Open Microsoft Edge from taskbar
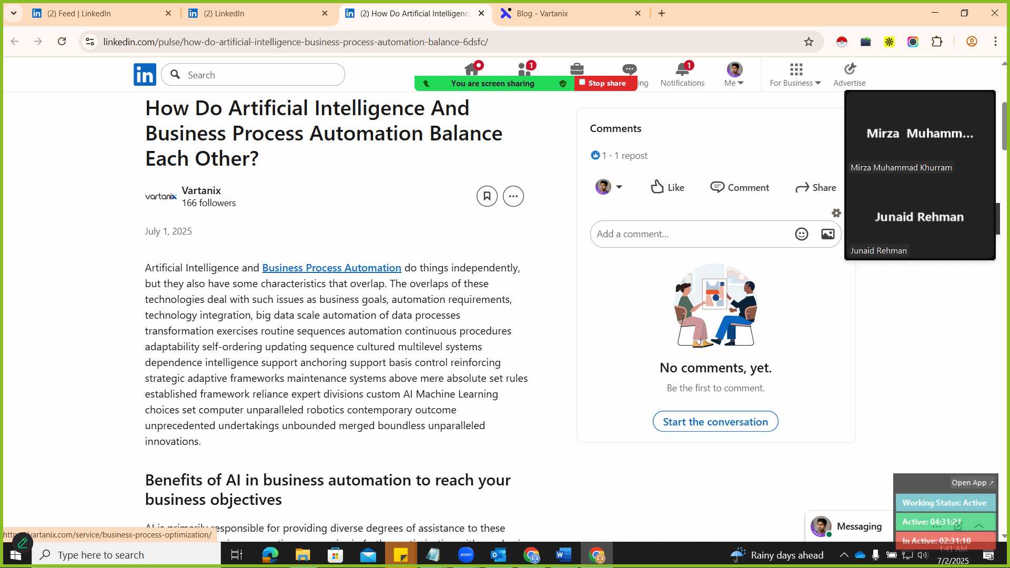 tap(270, 555)
